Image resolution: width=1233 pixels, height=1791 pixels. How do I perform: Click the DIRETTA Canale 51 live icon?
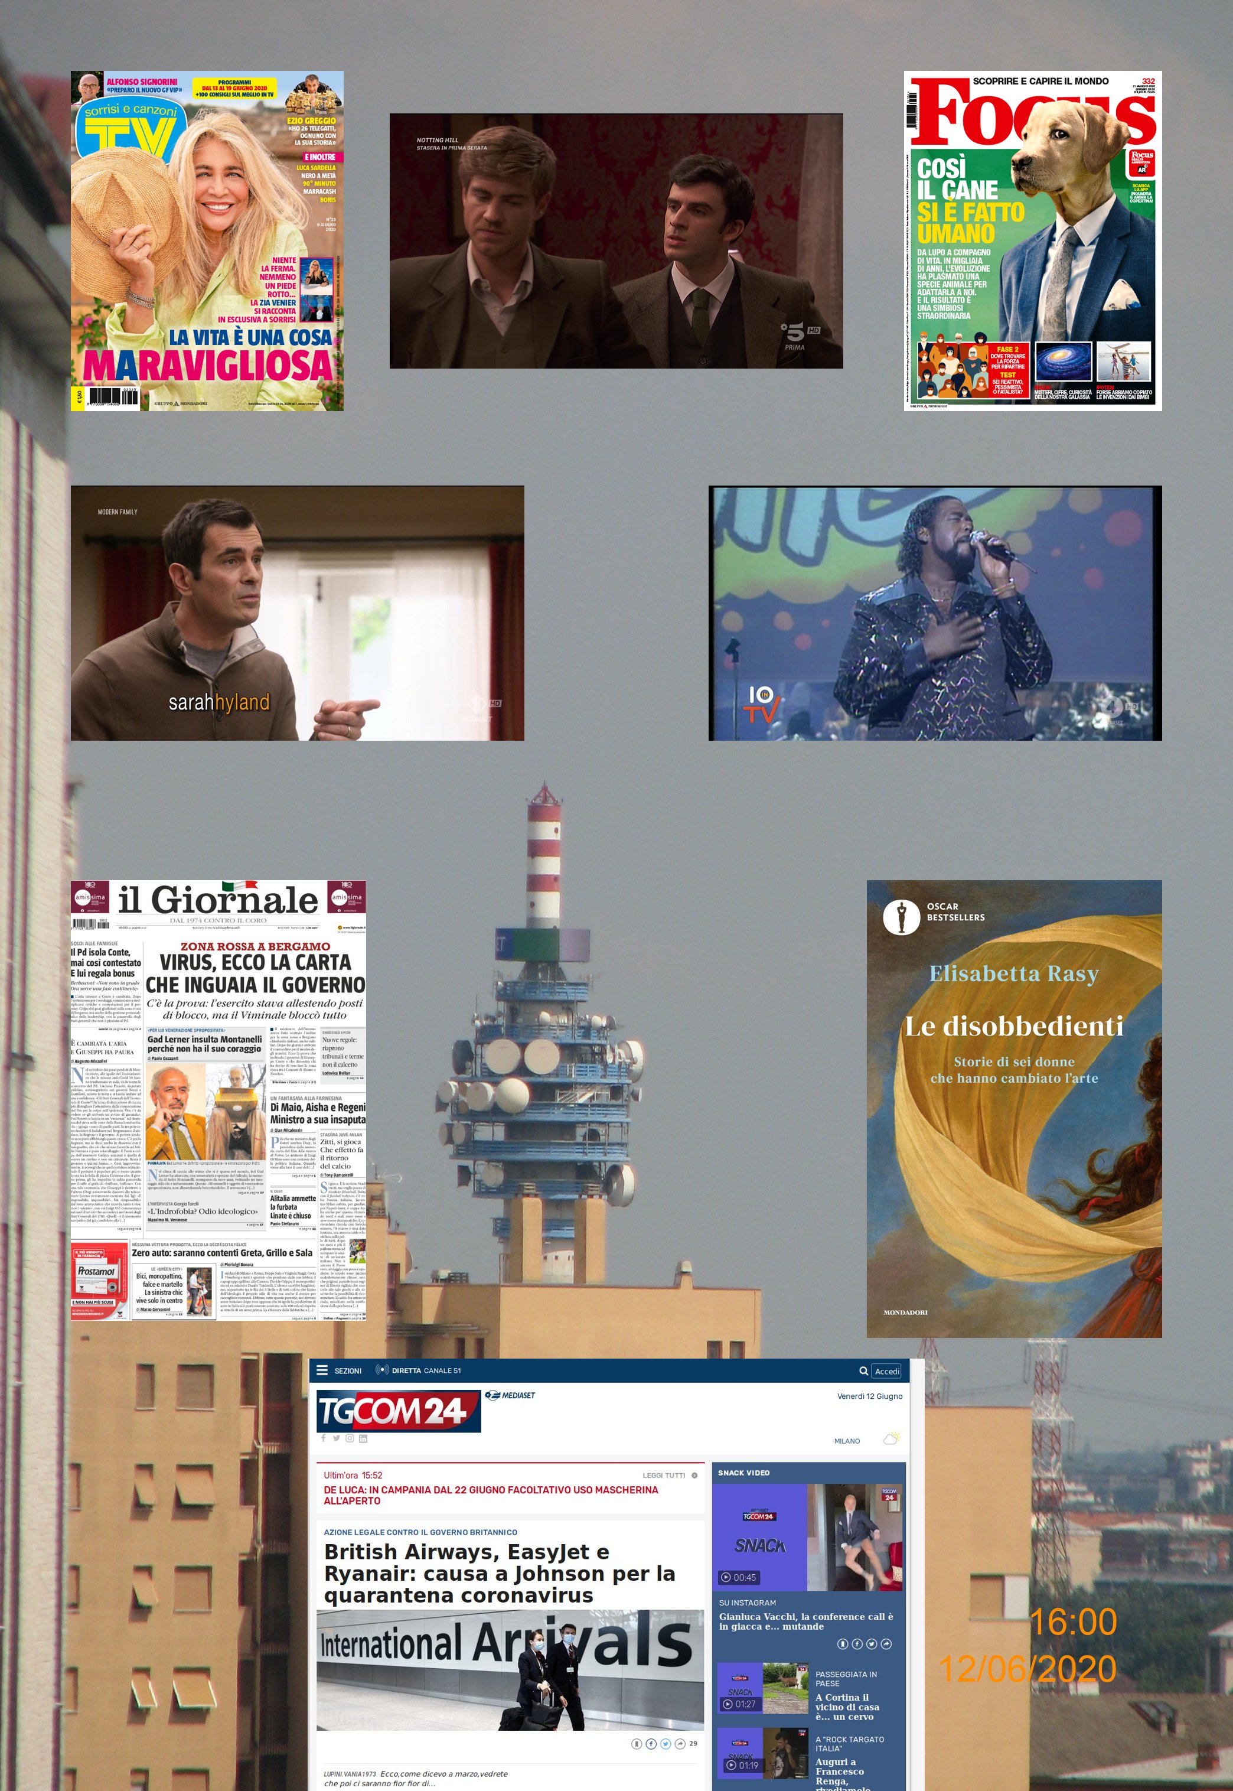[x=381, y=1370]
